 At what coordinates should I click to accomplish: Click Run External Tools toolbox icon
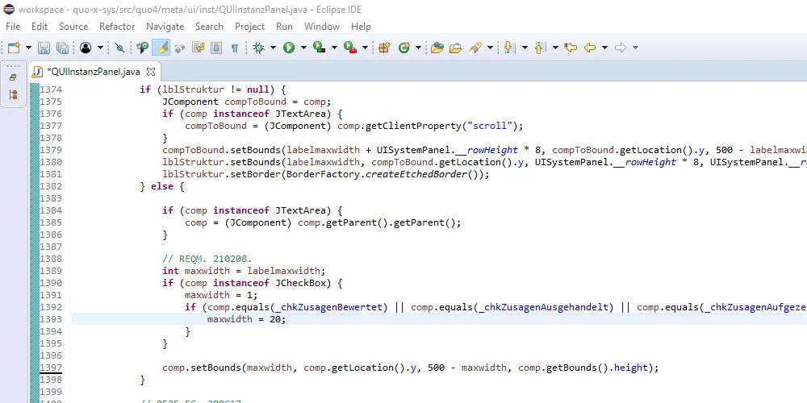[x=350, y=48]
